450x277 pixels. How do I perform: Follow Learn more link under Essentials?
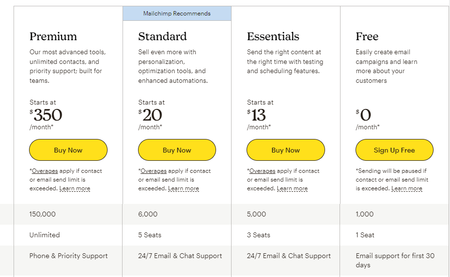point(292,188)
